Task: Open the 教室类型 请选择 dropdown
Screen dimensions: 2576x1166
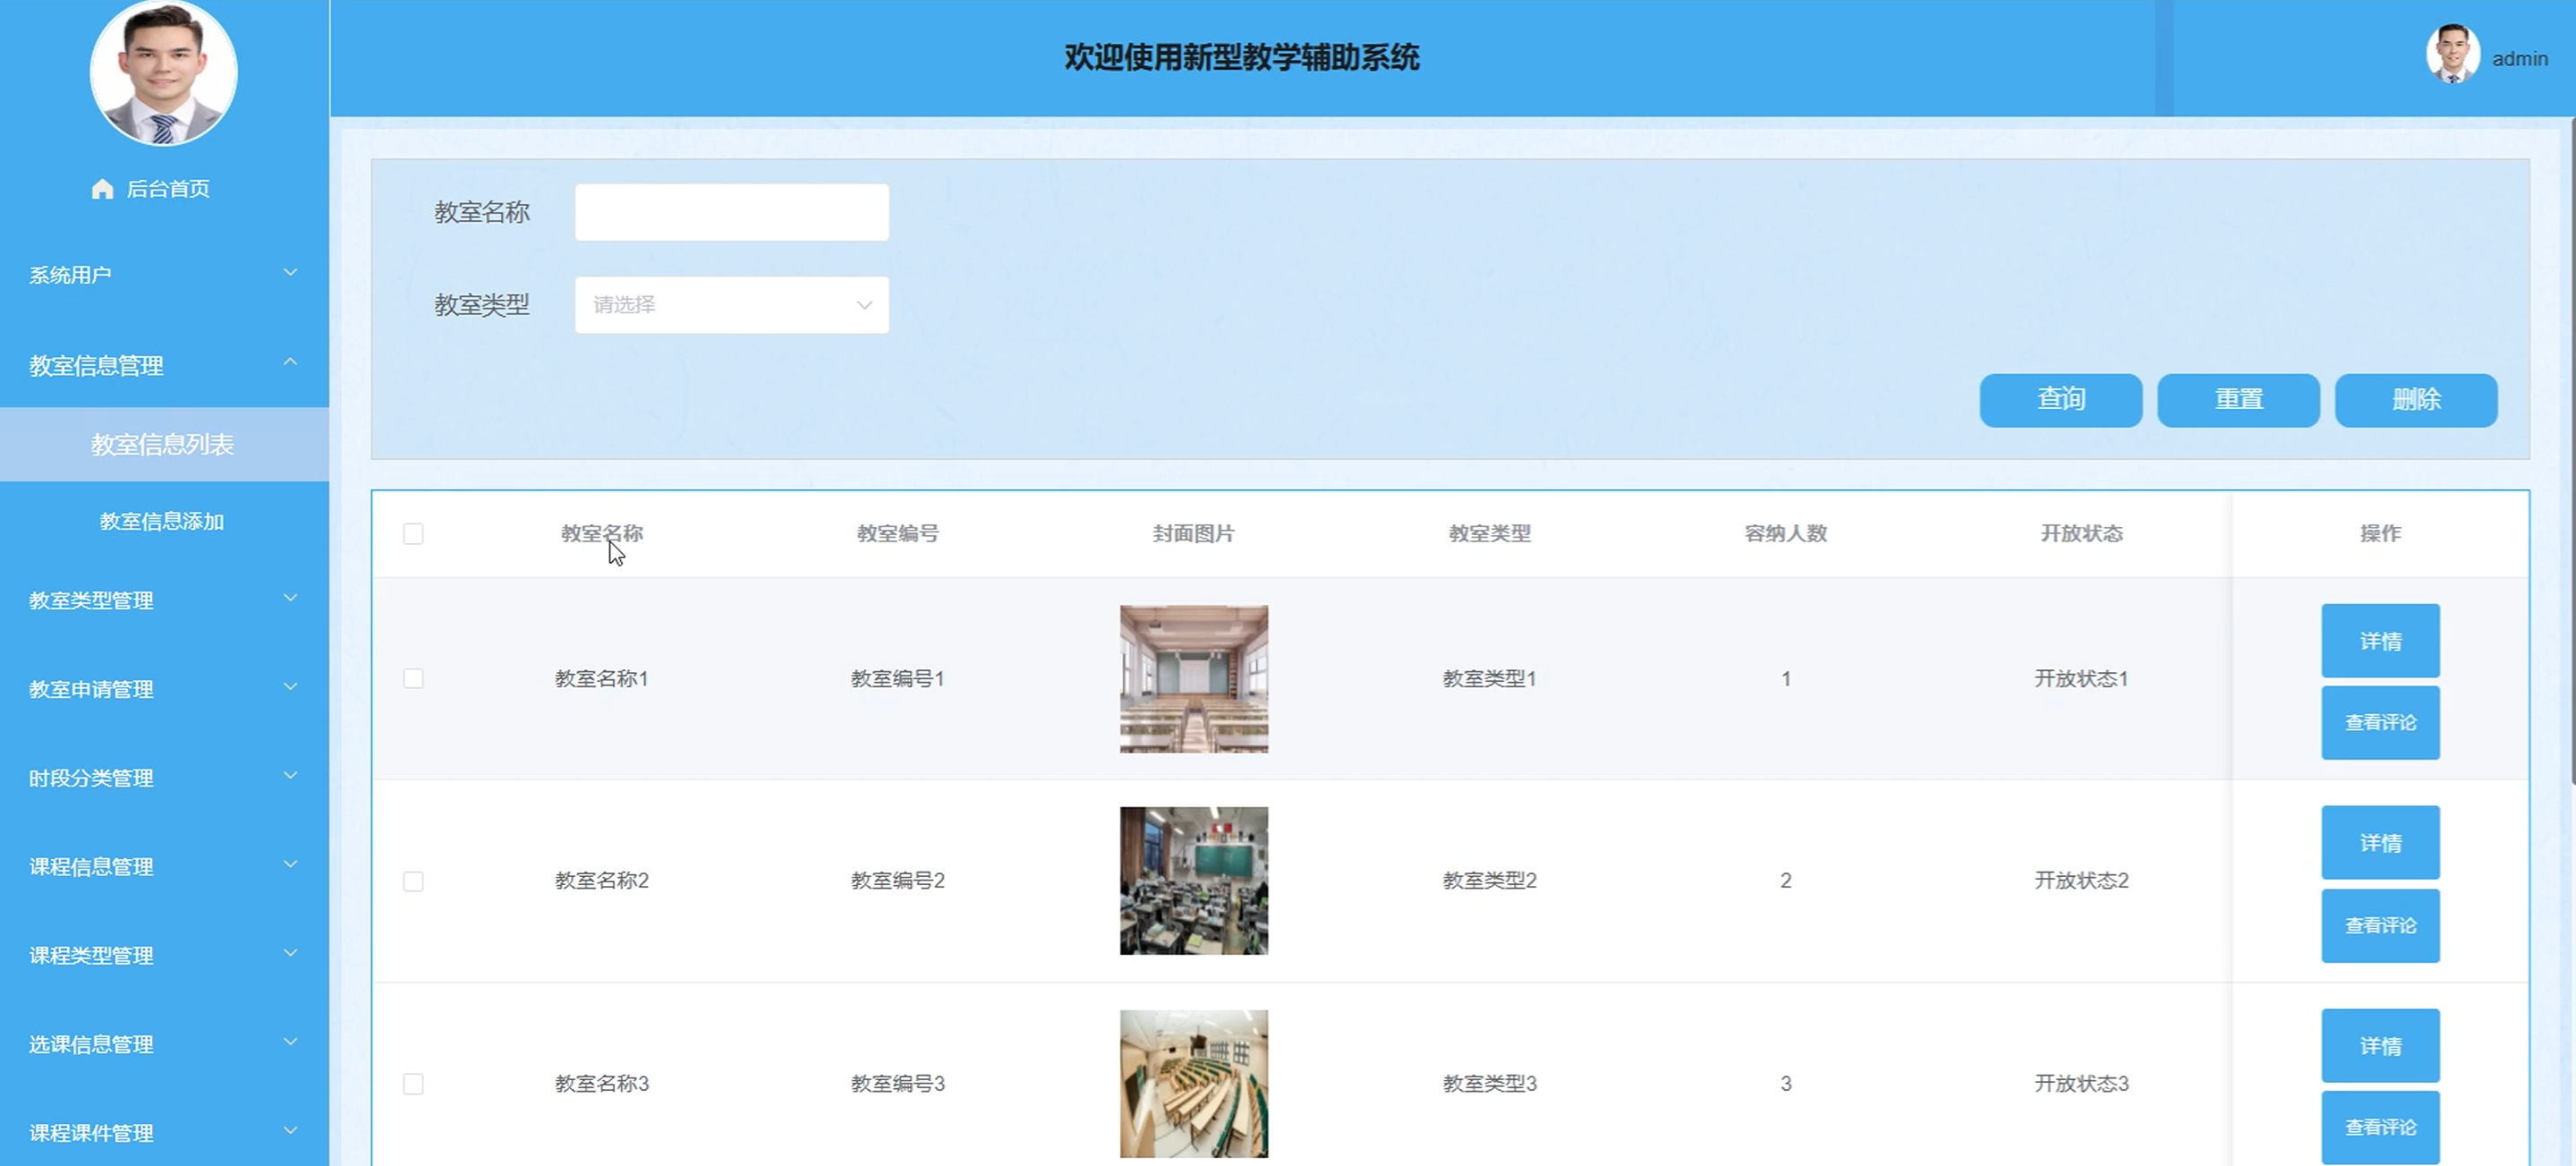Action: pyautogui.click(x=731, y=305)
